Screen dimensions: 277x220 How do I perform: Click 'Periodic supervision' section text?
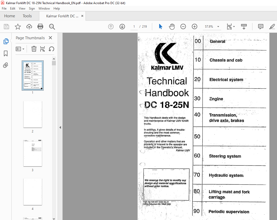coord(229,212)
